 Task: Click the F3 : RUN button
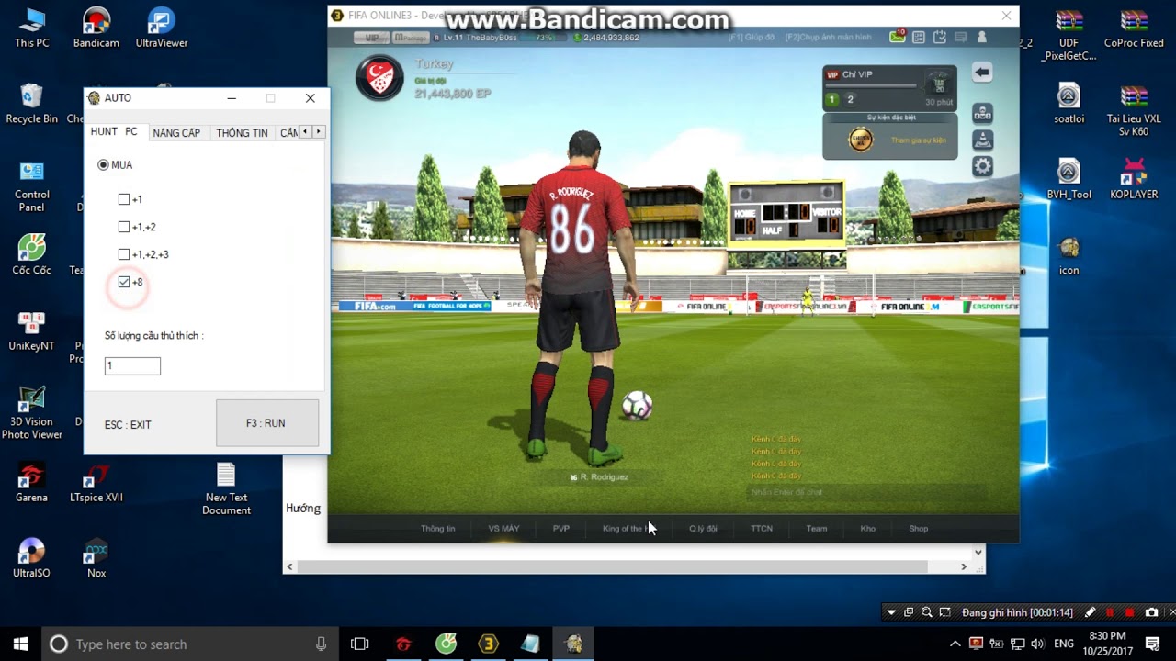[x=267, y=423]
